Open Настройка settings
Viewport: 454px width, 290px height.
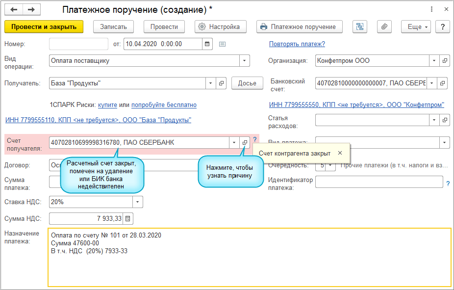click(220, 27)
